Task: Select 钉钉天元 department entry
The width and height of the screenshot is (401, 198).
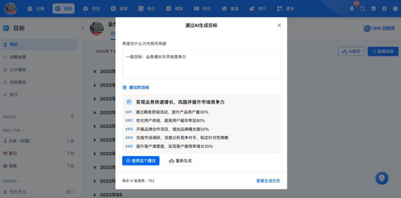Action: click(x=39, y=192)
